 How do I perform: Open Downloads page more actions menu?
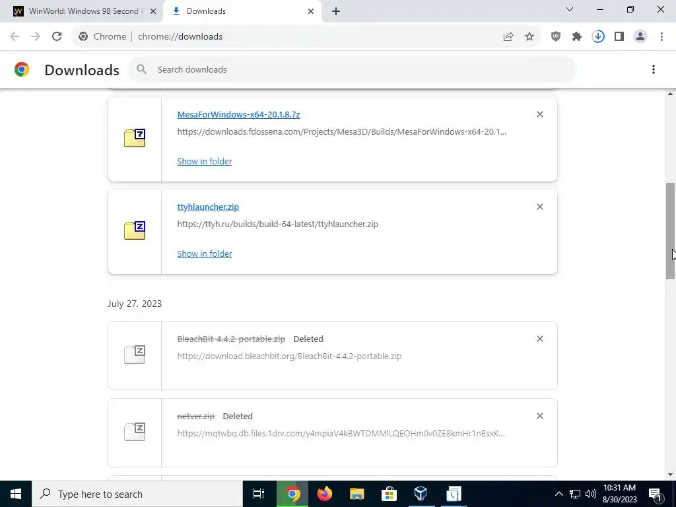[x=653, y=69]
